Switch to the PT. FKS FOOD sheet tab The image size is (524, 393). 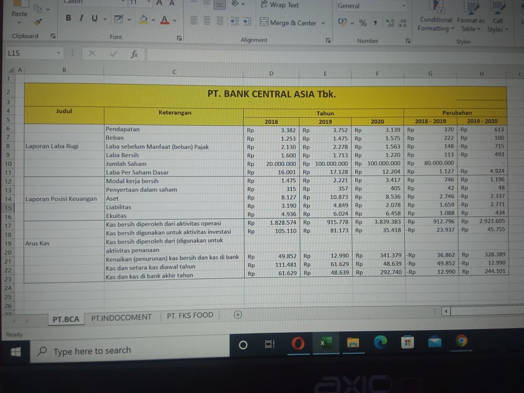tap(190, 315)
